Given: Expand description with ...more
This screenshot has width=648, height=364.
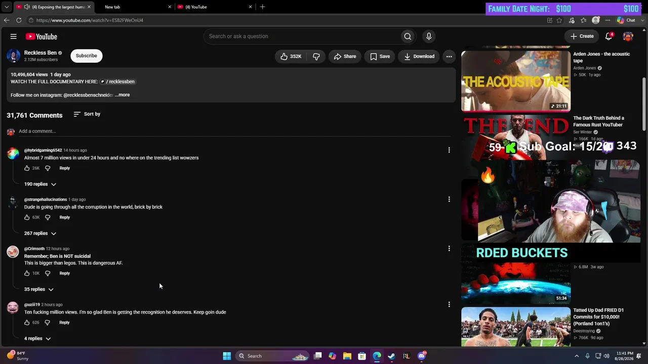Looking at the screenshot, I should (122, 95).
